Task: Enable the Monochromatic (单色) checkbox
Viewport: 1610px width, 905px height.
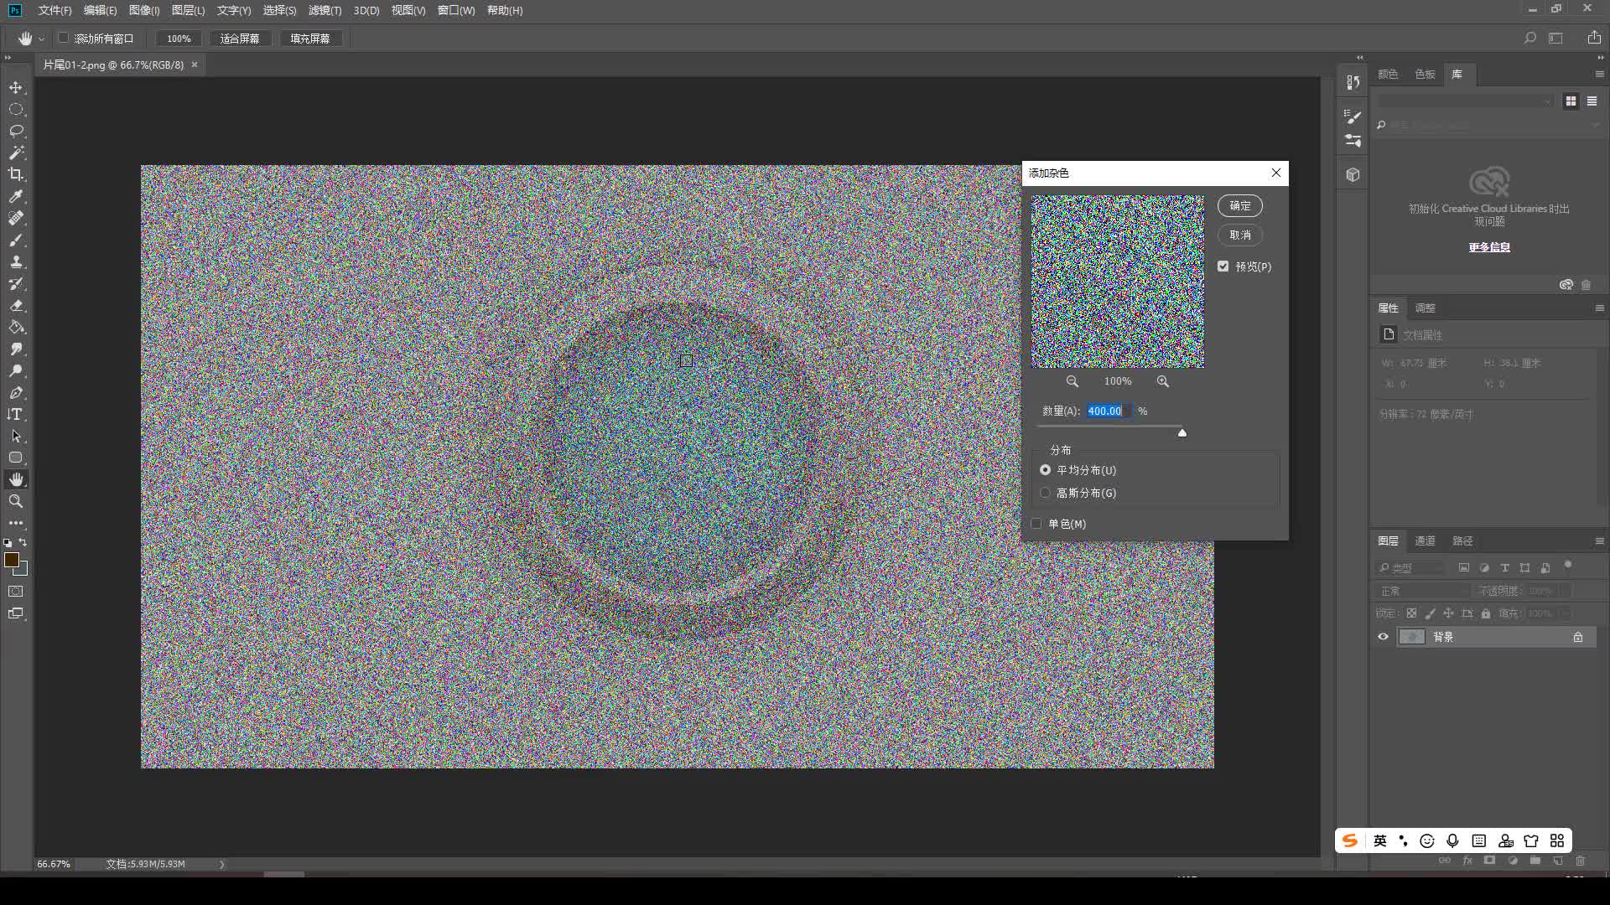Action: point(1036,524)
